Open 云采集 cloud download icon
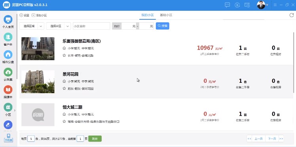 point(8,72)
